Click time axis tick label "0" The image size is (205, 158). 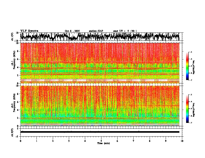[x=20, y=141]
